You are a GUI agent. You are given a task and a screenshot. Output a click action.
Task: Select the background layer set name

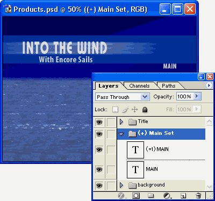(151, 185)
